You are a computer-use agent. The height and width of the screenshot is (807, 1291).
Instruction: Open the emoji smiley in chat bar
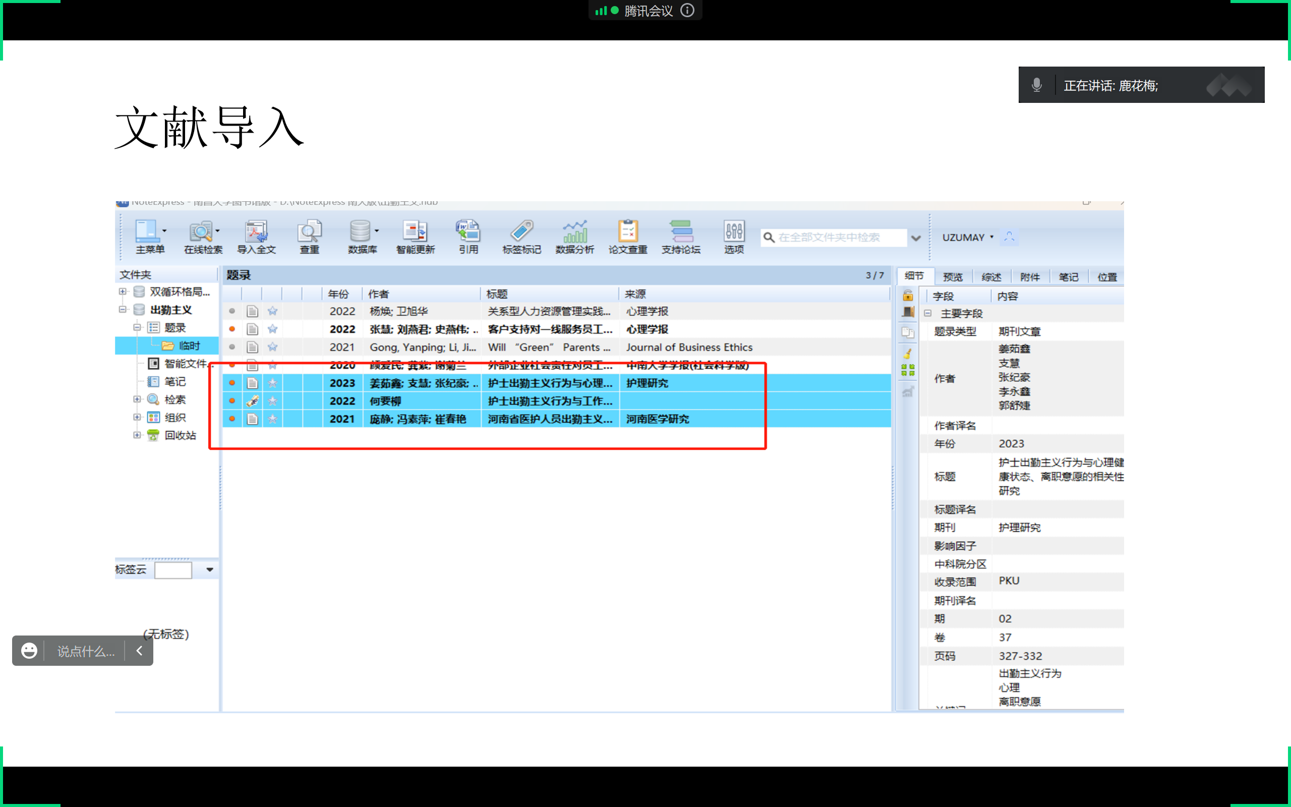(x=29, y=651)
